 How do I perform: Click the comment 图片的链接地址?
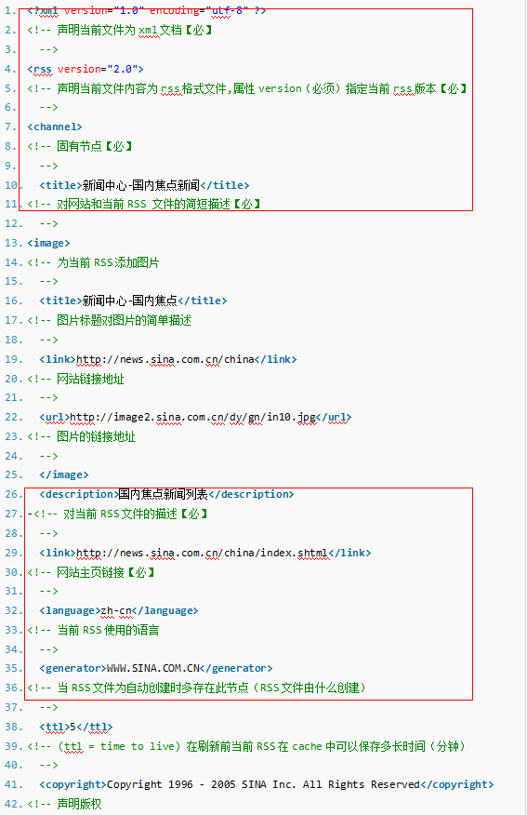(81, 436)
